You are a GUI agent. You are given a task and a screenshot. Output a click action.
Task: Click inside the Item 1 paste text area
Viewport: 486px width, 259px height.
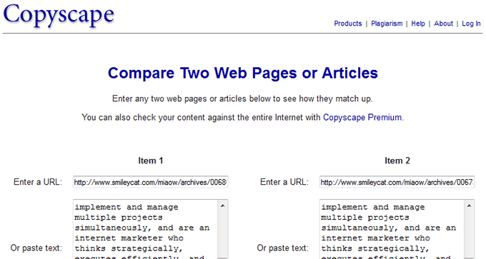tap(146, 229)
